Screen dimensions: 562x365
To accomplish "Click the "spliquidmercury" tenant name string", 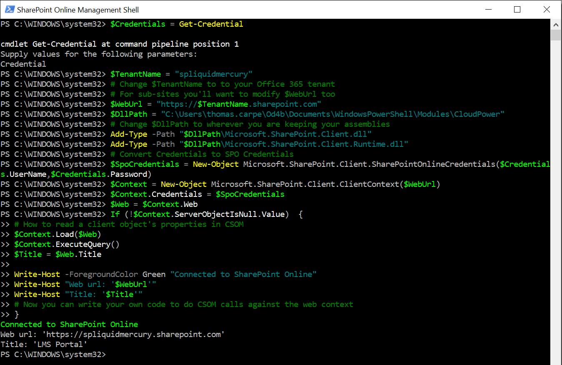I will point(214,74).
